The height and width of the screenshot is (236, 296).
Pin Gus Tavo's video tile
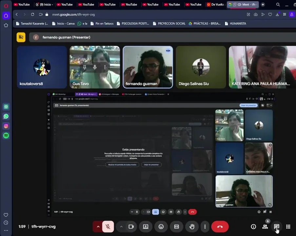pos(85,67)
